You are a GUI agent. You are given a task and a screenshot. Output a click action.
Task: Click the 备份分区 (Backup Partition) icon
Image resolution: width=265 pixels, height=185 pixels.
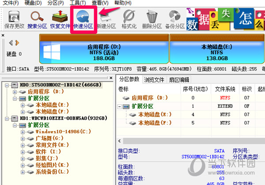pos(174,19)
